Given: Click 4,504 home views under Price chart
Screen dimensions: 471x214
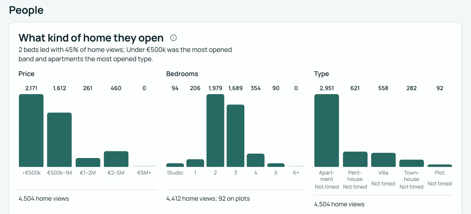Looking at the screenshot, I should (x=44, y=199).
